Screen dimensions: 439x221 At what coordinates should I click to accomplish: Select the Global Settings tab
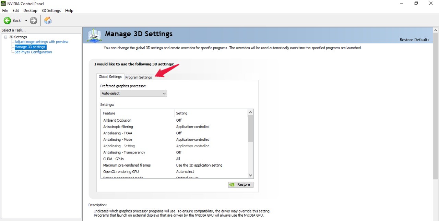110,77
